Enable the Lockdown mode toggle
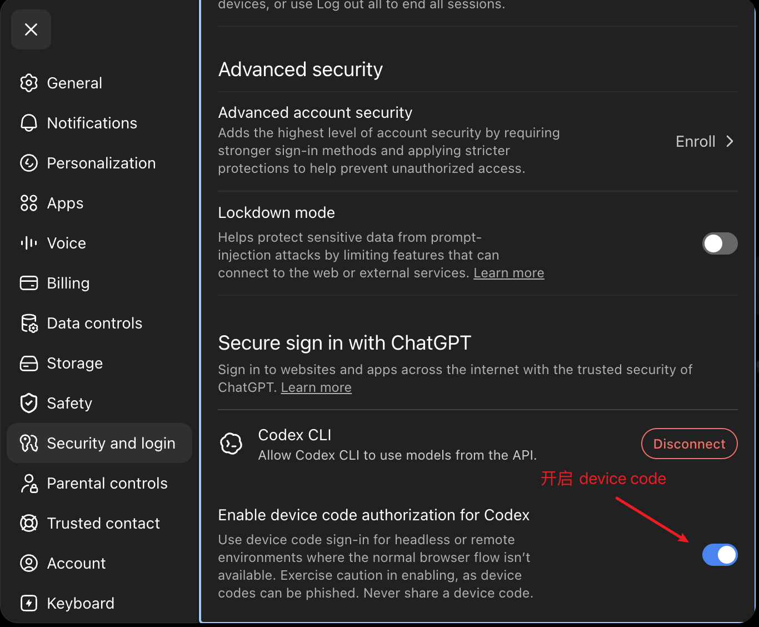The height and width of the screenshot is (627, 759). tap(720, 243)
